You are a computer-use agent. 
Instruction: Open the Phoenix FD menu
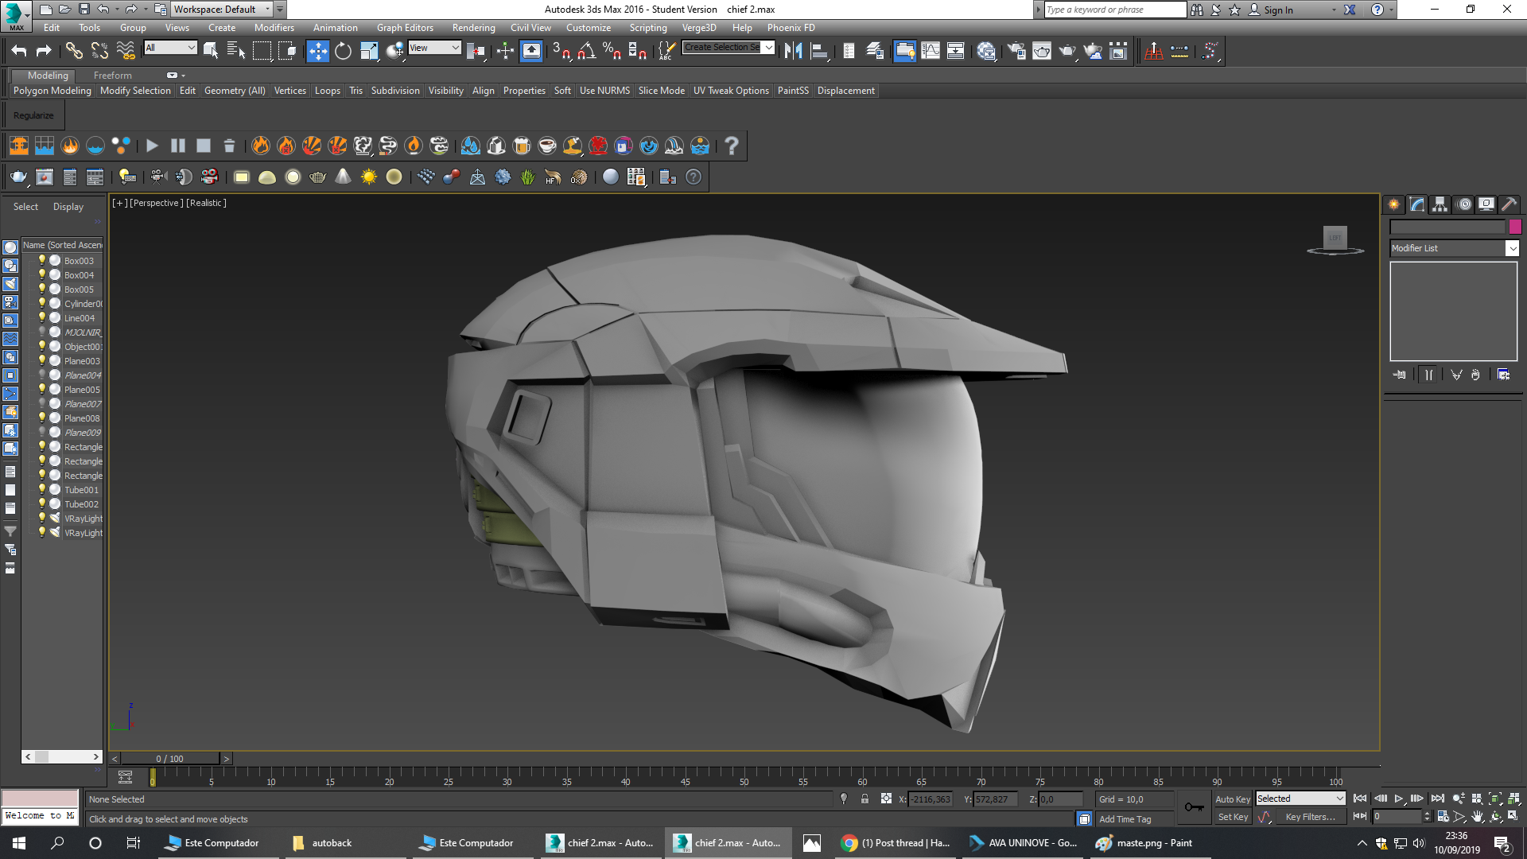791,28
